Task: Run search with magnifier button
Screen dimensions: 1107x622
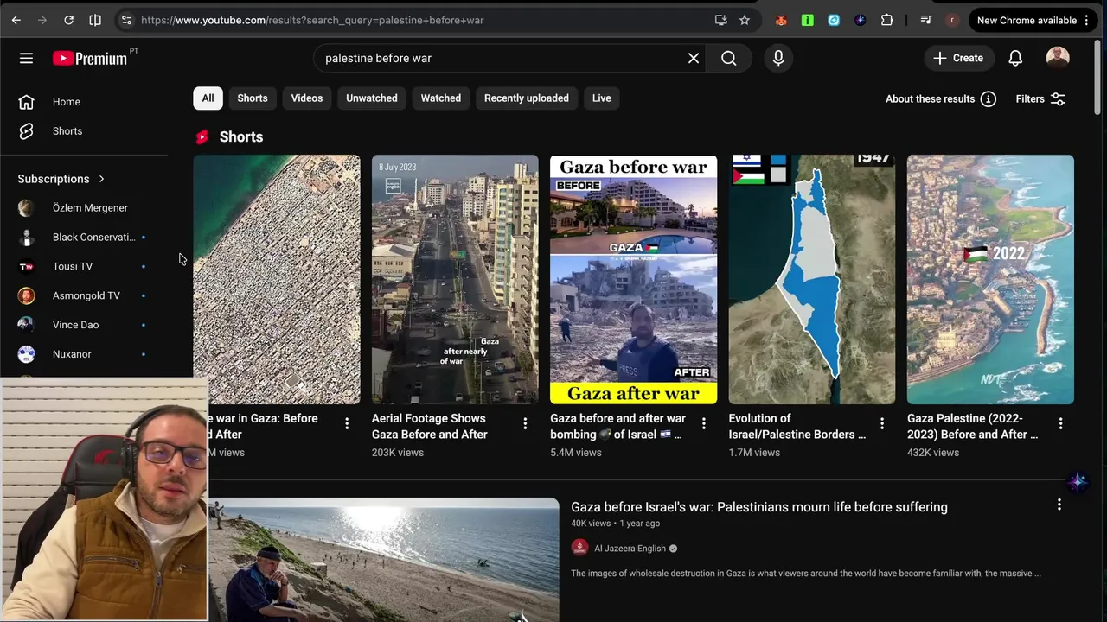Action: click(x=729, y=58)
